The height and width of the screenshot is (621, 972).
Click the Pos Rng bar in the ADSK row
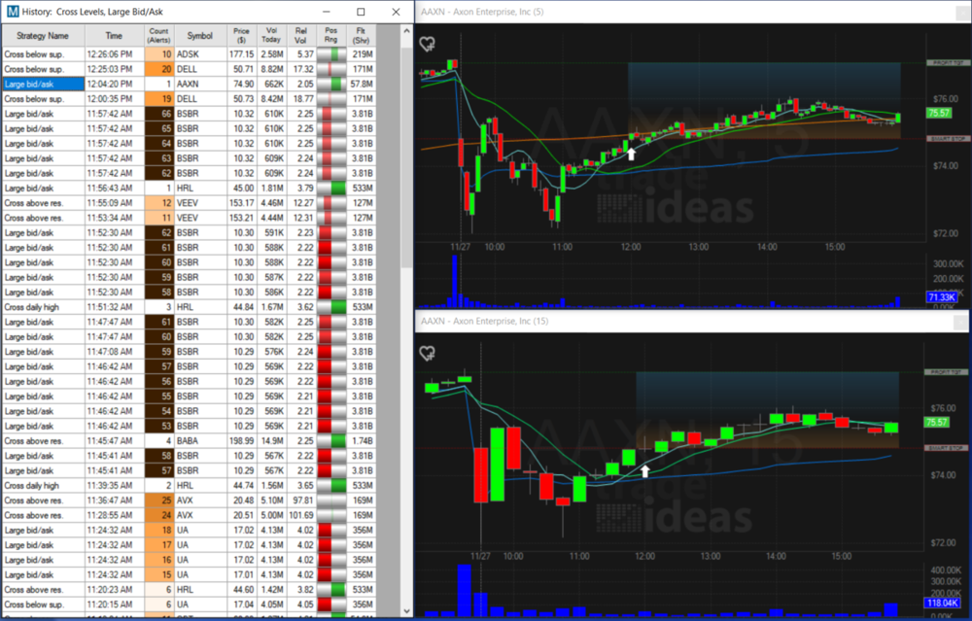331,54
